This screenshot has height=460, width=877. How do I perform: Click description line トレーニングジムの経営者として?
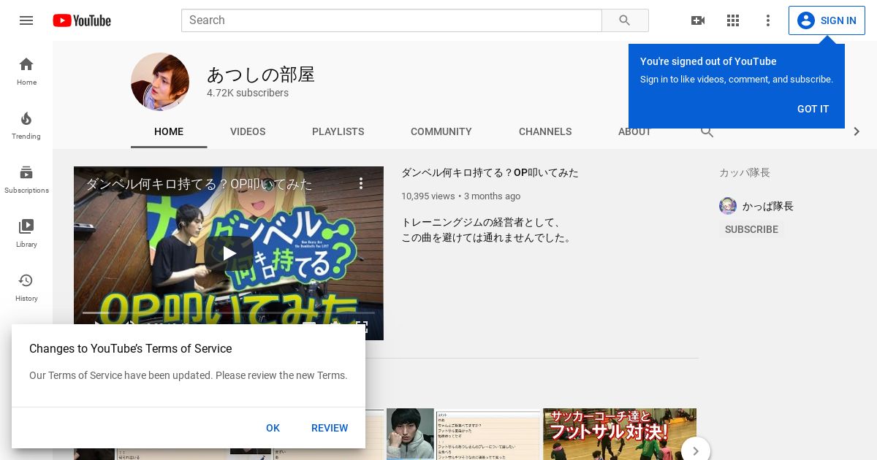(x=482, y=222)
